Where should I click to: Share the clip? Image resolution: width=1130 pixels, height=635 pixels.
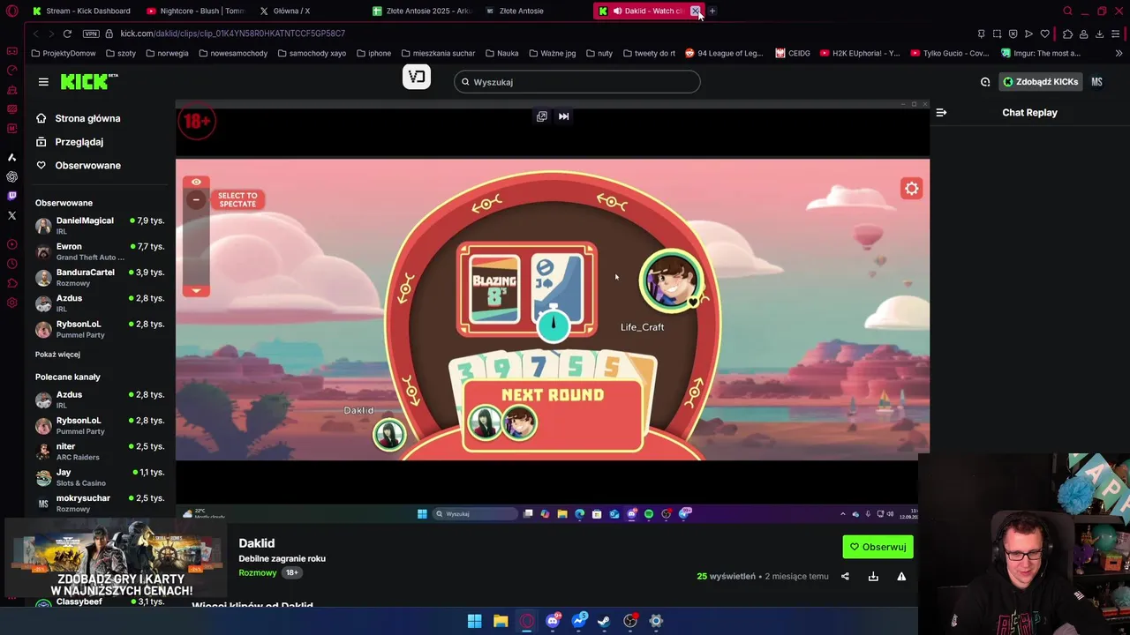click(845, 577)
